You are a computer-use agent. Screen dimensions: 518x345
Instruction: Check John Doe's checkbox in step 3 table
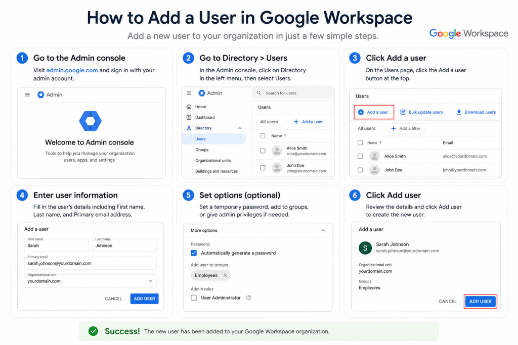(360, 170)
